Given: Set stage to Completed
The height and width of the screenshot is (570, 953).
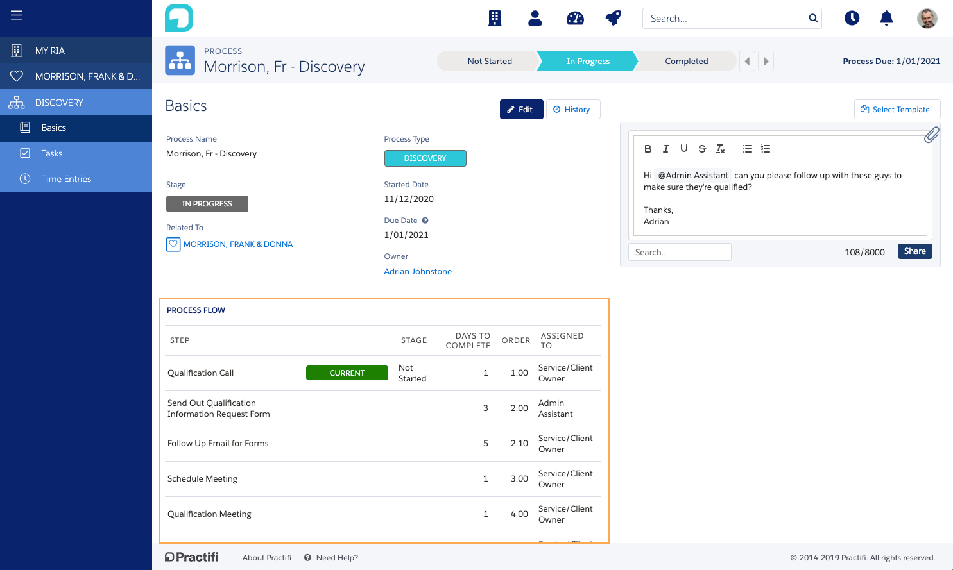Looking at the screenshot, I should tap(686, 61).
